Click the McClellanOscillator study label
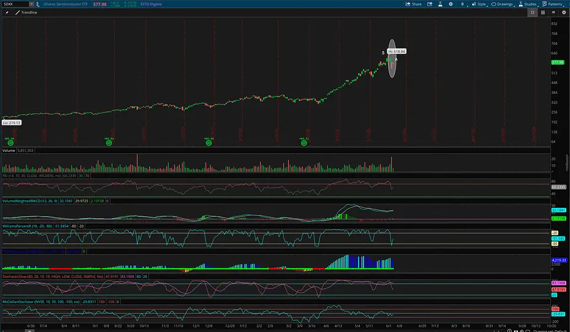 [41, 302]
